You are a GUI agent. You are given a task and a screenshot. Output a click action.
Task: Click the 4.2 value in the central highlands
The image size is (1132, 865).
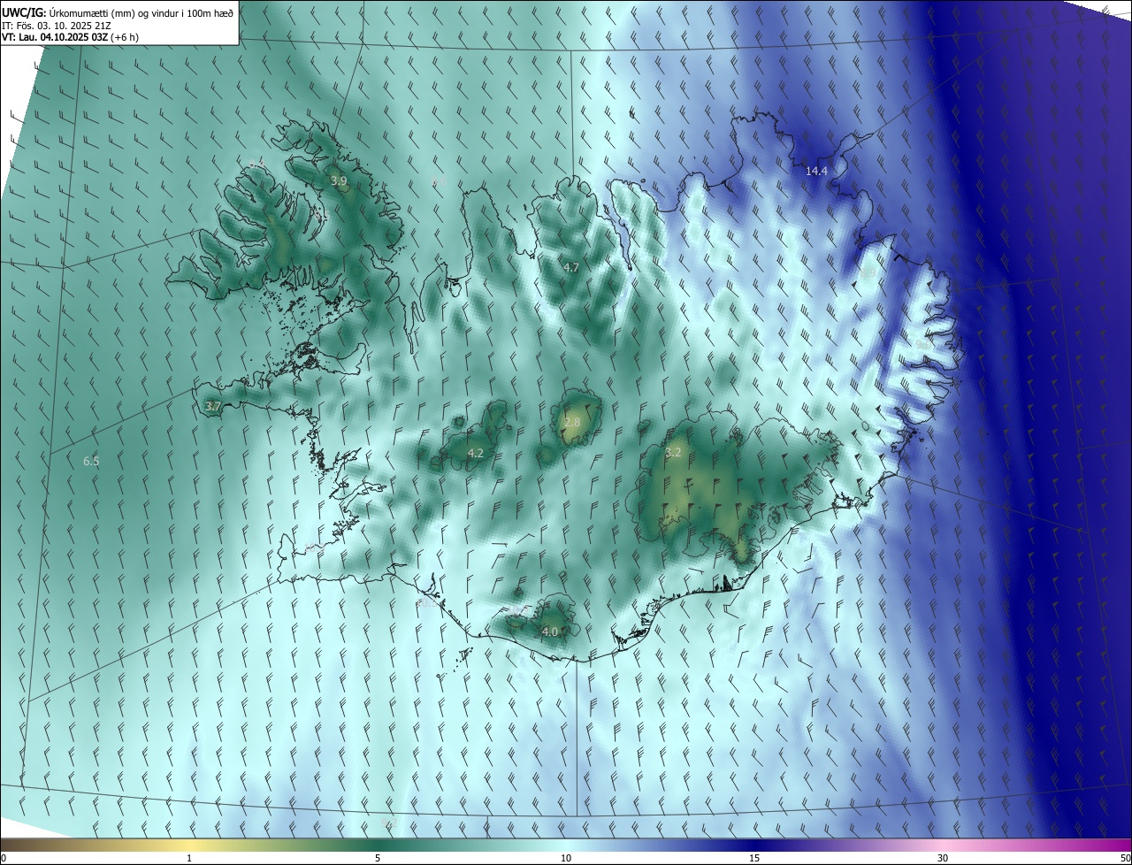coord(475,453)
